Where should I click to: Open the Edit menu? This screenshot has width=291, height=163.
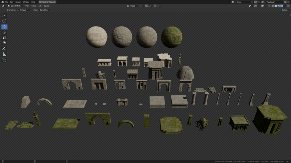point(12,2)
